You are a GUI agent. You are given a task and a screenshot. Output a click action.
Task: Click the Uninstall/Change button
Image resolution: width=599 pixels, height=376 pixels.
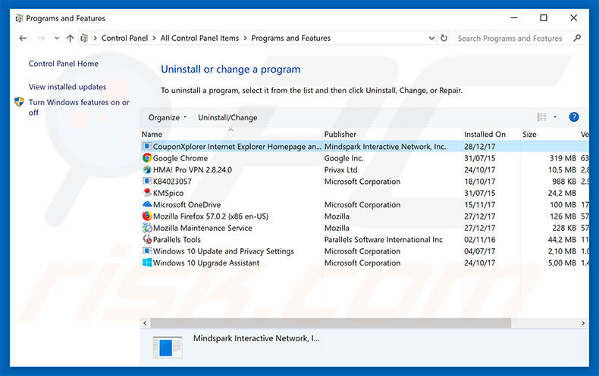227,117
